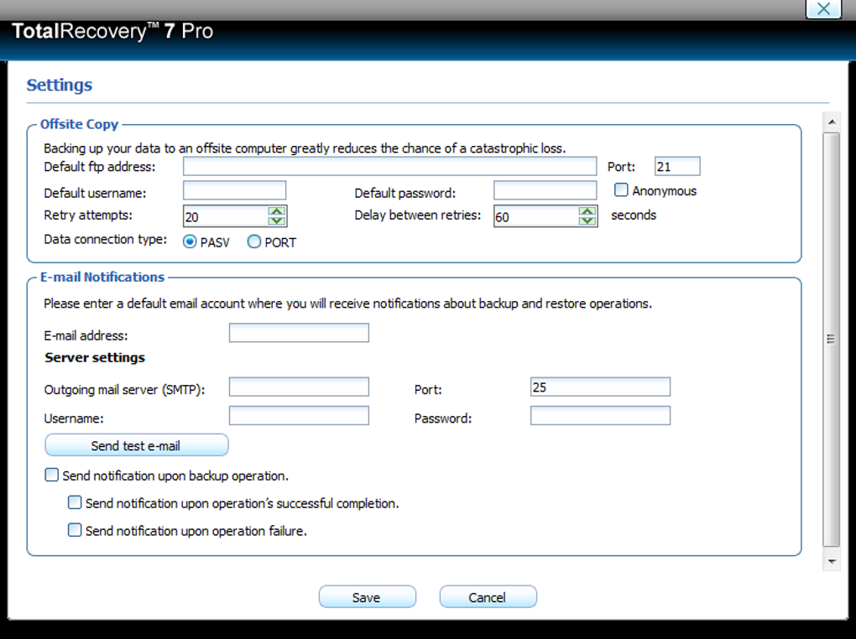
Task: Click the e-mail server Username field
Action: (x=299, y=416)
